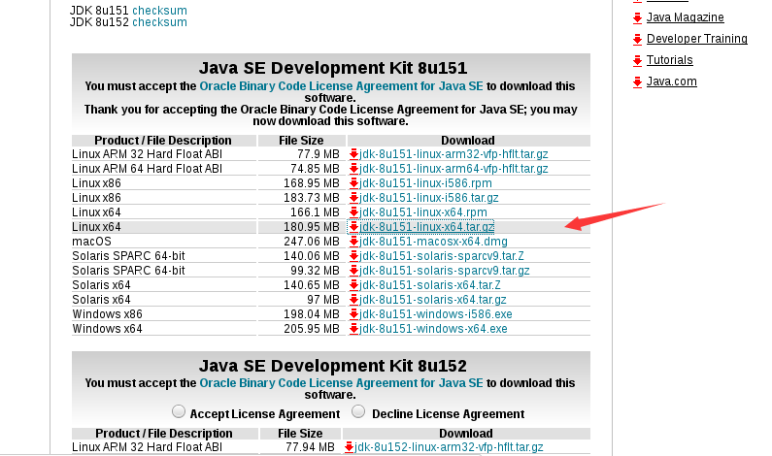
Task: Download jdk-8u151-linux-i586.tar.gz file
Action: click(429, 198)
